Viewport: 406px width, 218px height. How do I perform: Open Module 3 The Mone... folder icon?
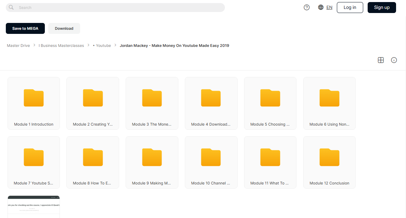tap(152, 98)
